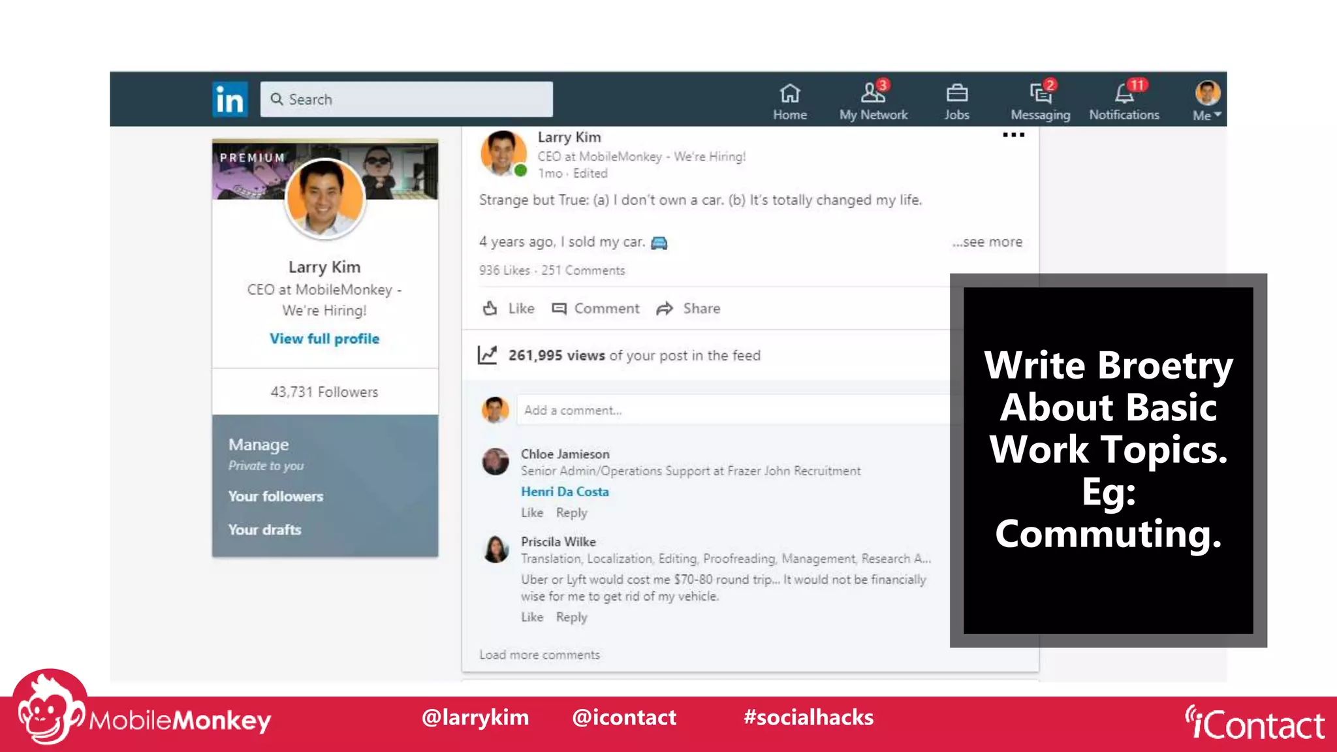1337x752 pixels.
Task: Open the Messaging icon
Action: point(1040,94)
